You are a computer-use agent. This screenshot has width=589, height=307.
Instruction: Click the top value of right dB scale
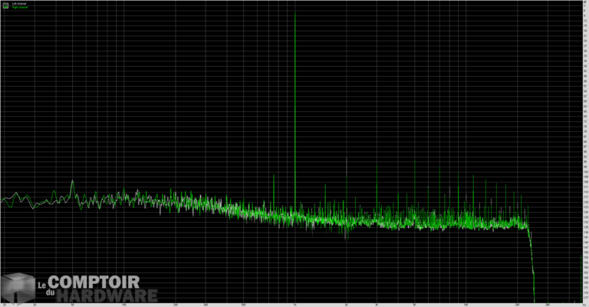pyautogui.click(x=585, y=3)
